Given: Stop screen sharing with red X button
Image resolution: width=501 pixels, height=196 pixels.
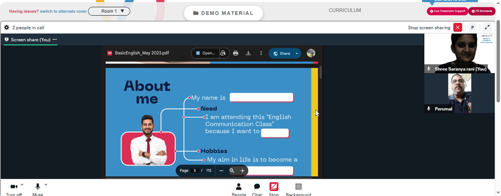Looking at the screenshot, I should 457,27.
